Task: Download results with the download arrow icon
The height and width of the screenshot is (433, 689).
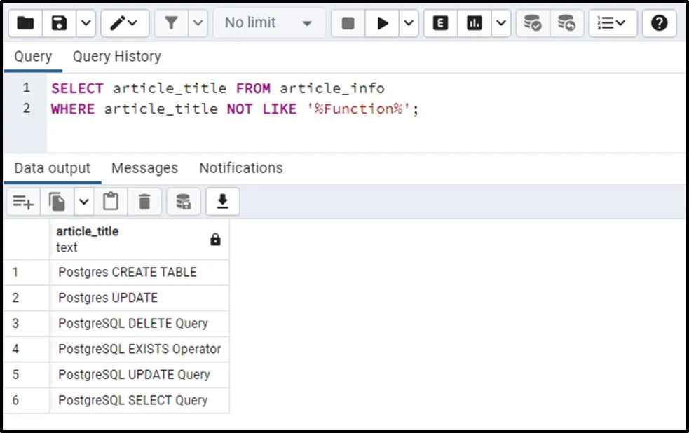Action: (x=222, y=202)
